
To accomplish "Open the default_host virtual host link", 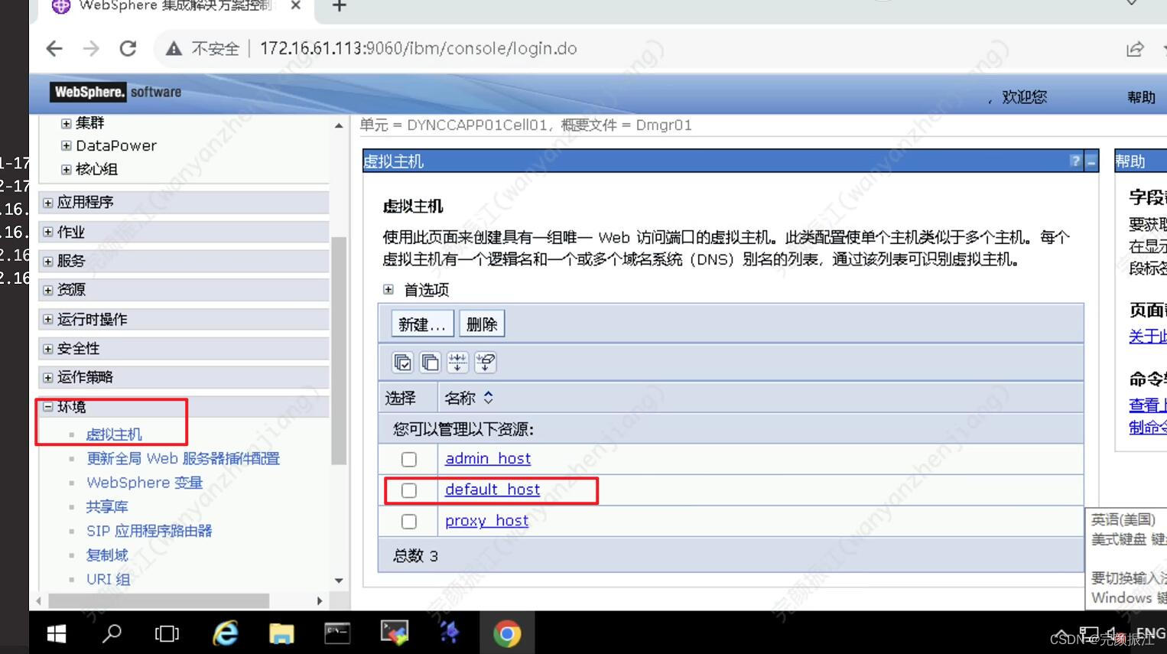I will pos(492,490).
